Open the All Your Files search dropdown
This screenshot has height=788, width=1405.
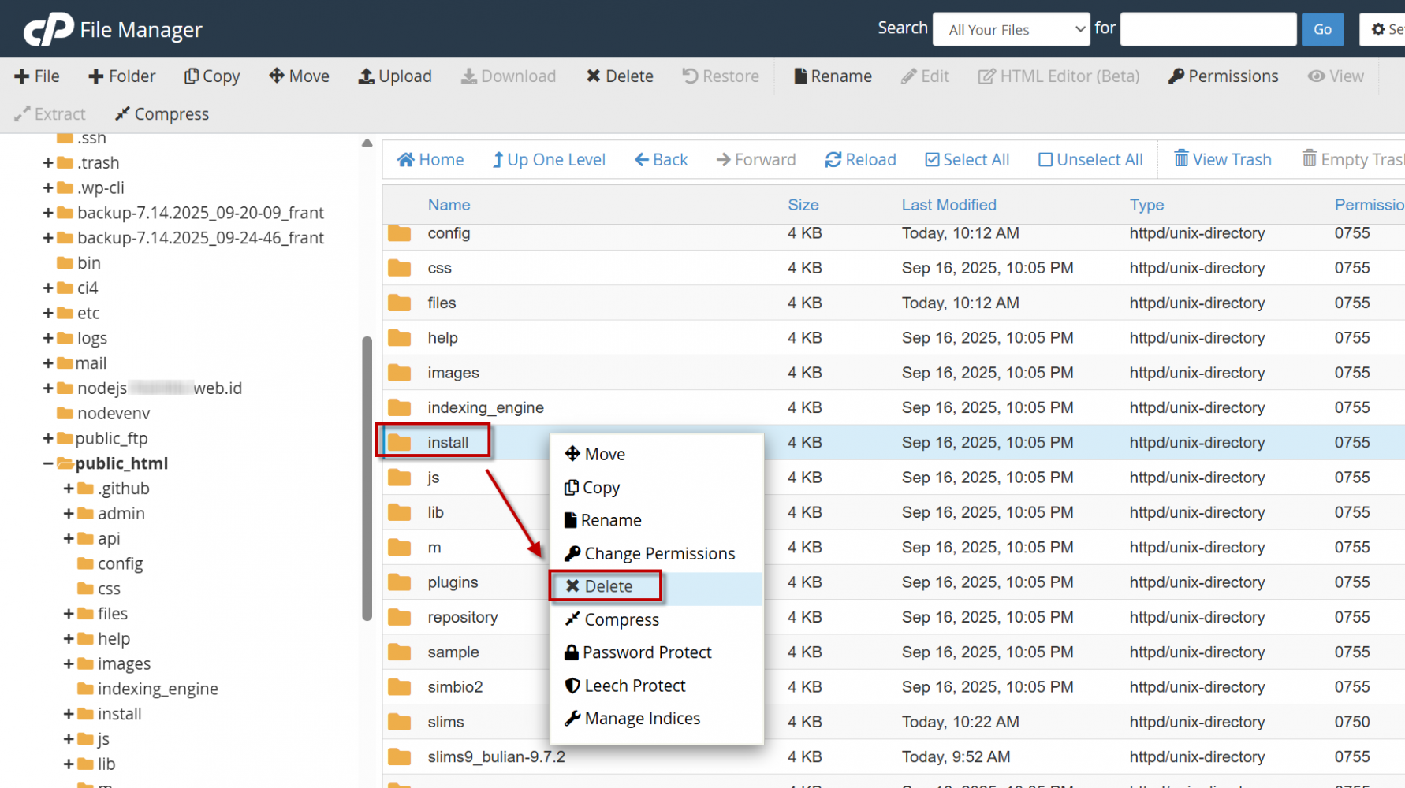pyautogui.click(x=1011, y=30)
